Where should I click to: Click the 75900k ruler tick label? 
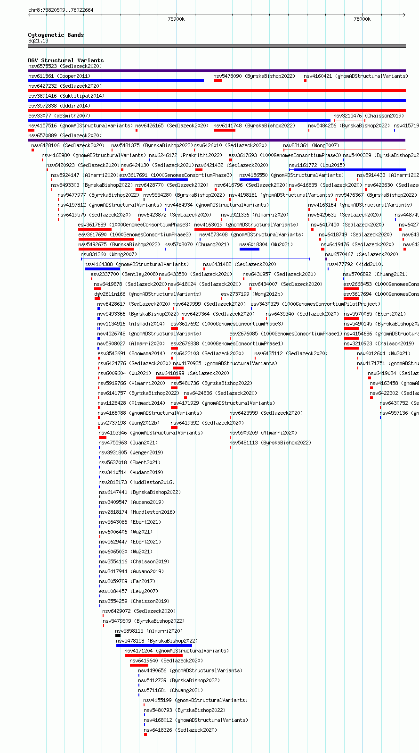176,19
